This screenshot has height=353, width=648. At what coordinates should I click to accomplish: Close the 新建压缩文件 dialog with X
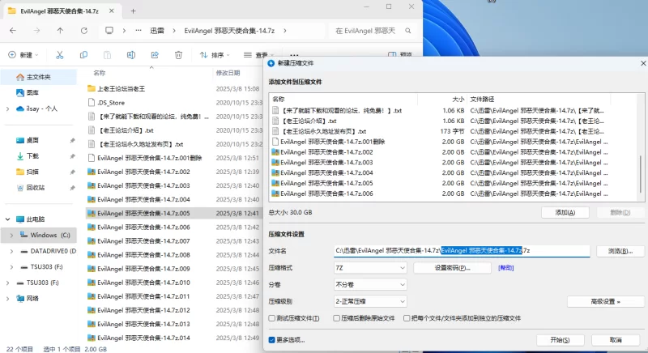click(643, 63)
